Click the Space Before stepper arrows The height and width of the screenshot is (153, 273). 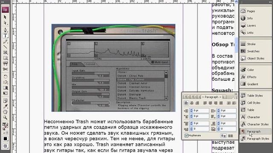tap(191, 123)
